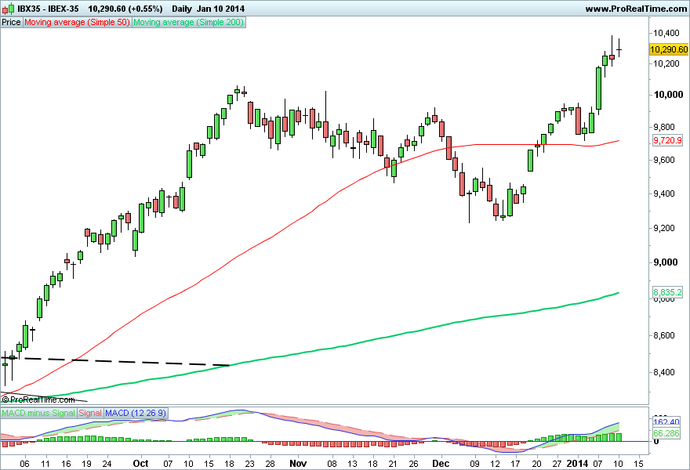The height and width of the screenshot is (470, 690).
Task: Open the www.ProRealTime.com link
Action: click(x=636, y=9)
